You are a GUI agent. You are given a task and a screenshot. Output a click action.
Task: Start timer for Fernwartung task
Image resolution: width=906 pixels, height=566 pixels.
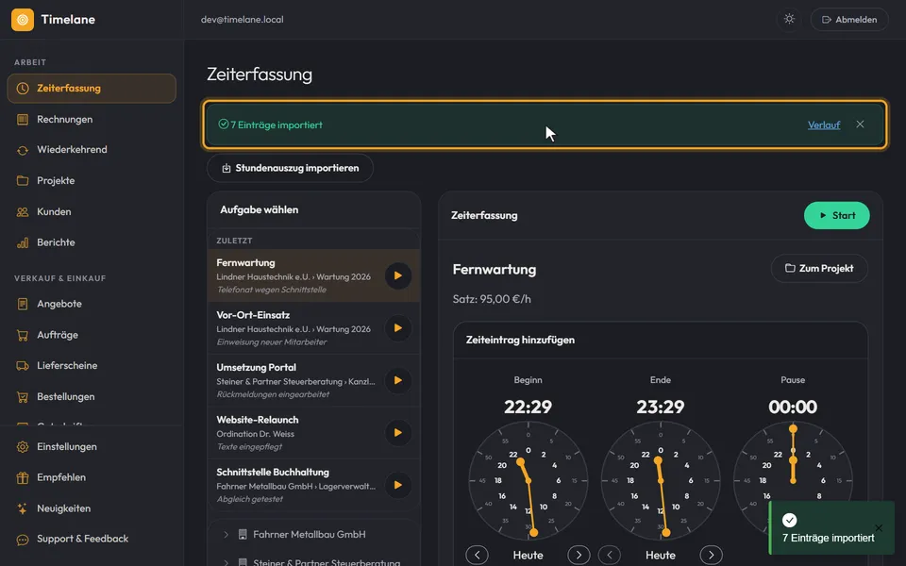[x=398, y=275]
